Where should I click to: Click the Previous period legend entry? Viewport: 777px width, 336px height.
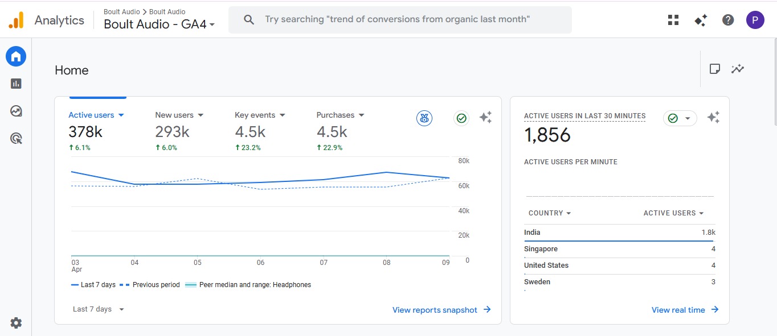[150, 285]
